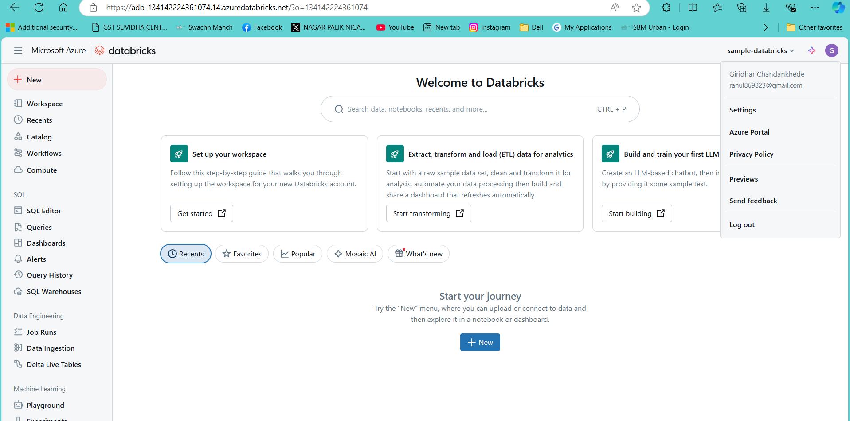Open the Swachh Manch bookmark

pyautogui.click(x=204, y=27)
